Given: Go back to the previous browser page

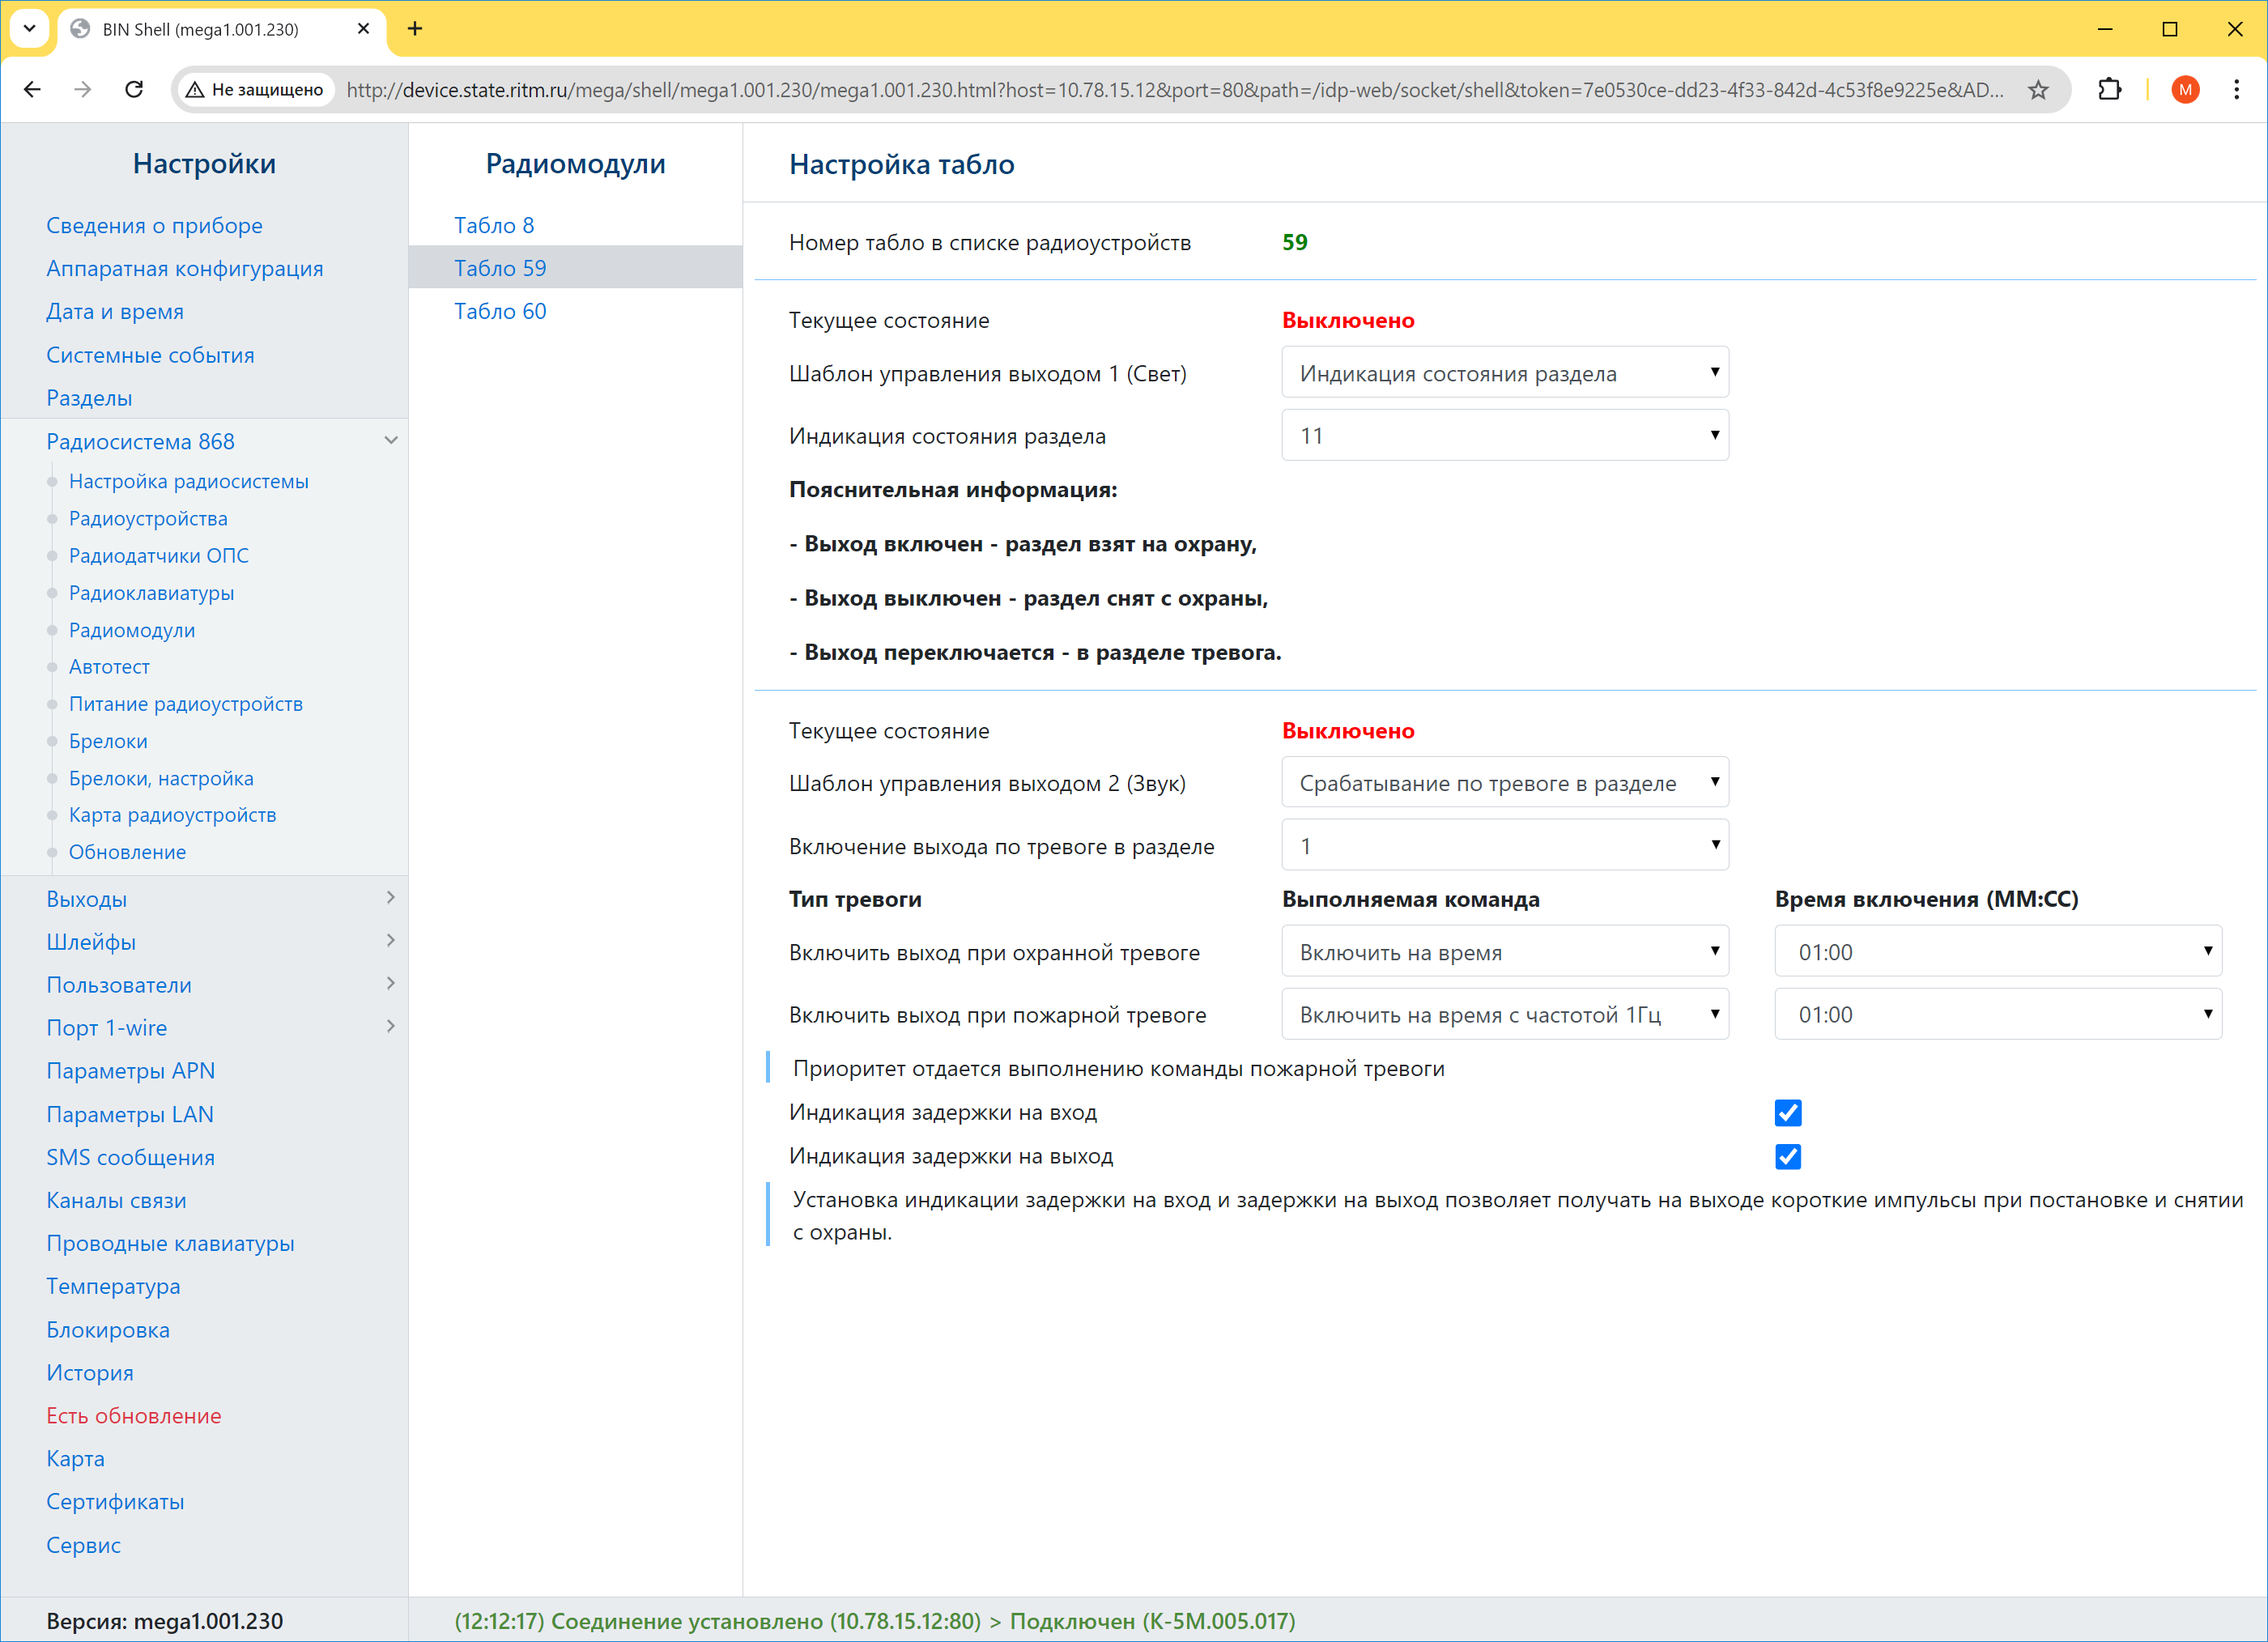Looking at the screenshot, I should 32,89.
